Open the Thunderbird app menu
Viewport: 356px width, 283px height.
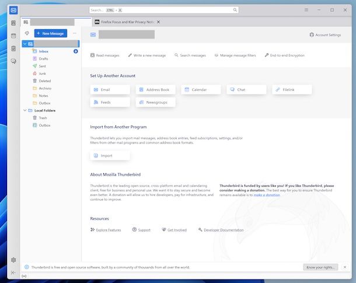(x=306, y=10)
